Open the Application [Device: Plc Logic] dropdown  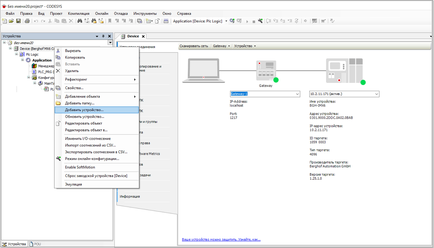point(226,21)
